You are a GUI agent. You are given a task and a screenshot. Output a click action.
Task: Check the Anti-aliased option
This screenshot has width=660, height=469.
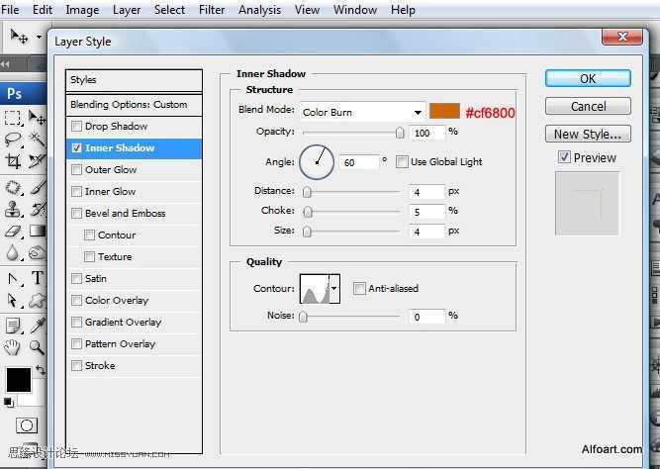pos(359,288)
